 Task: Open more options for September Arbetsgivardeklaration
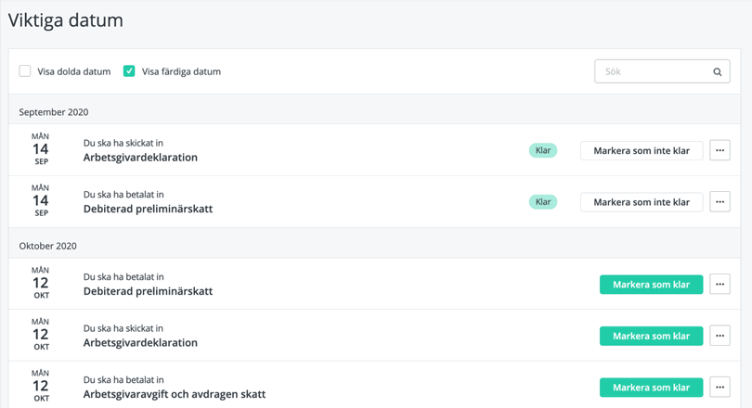pos(720,150)
